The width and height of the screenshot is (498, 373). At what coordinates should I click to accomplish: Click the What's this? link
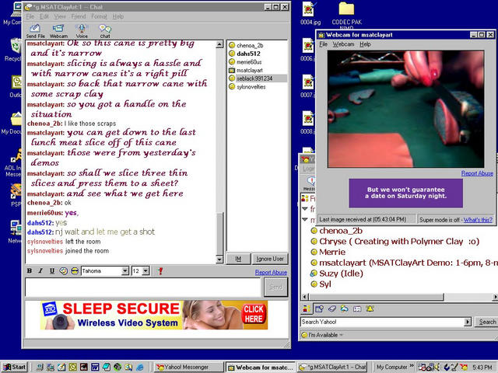[x=478, y=219]
